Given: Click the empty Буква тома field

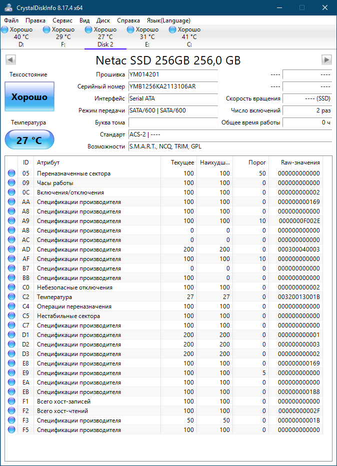Looking at the screenshot, I should (173, 122).
